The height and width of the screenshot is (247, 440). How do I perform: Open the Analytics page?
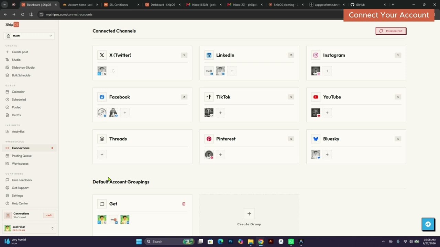coord(18,132)
